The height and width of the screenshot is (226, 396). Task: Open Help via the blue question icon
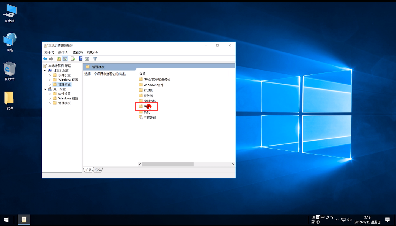point(81,59)
